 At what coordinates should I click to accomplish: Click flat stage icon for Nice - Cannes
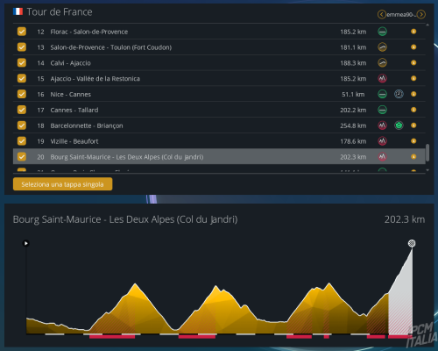[x=382, y=94]
